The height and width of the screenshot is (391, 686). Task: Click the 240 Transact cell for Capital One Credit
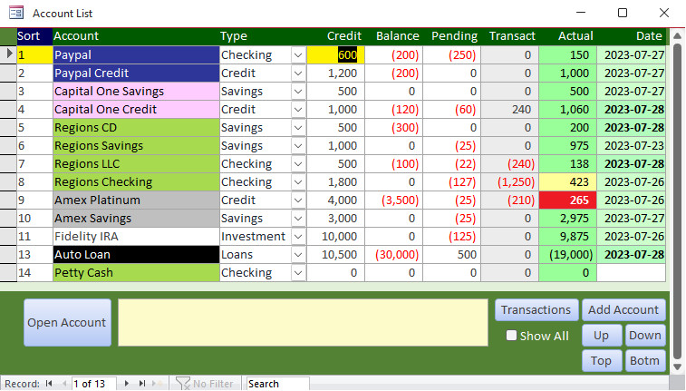509,110
